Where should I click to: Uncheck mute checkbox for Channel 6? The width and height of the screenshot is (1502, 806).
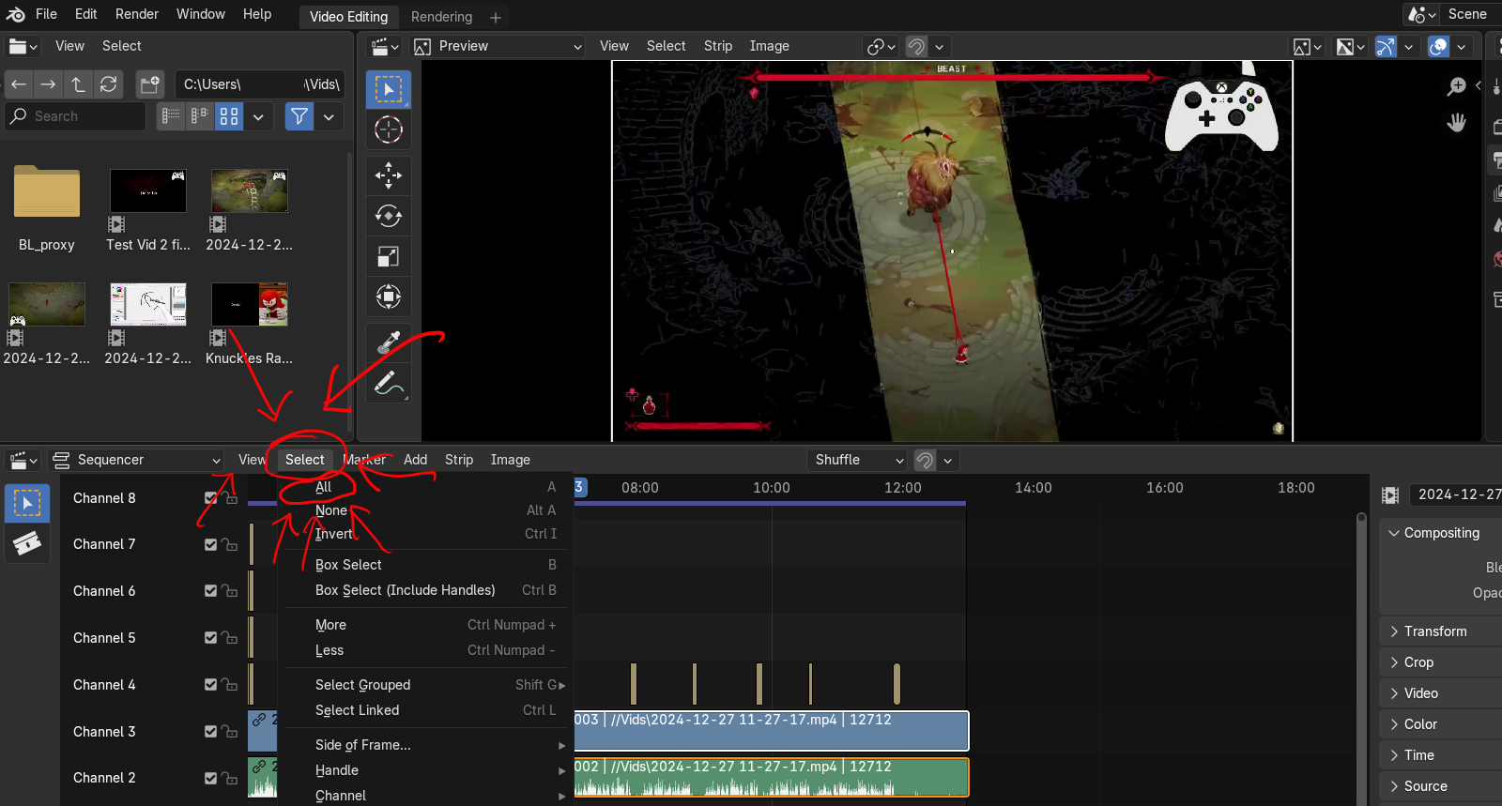tap(211, 591)
